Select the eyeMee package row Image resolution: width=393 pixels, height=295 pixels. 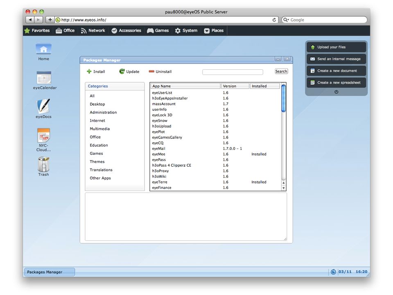pyautogui.click(x=216, y=154)
